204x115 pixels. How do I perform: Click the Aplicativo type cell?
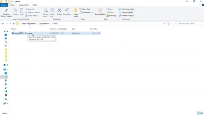click(76, 33)
